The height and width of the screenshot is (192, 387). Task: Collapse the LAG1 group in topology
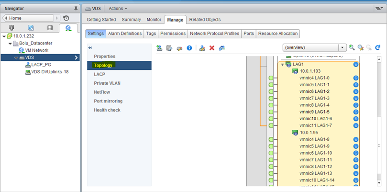(x=283, y=65)
